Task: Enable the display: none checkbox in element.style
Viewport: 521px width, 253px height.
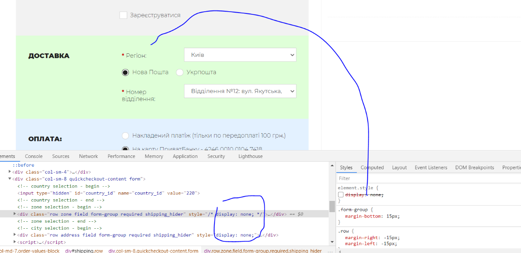Action: [341, 195]
